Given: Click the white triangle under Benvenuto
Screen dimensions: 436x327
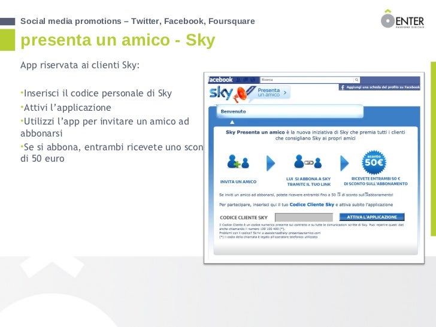Looking at the screenshot, I should coord(232,122).
